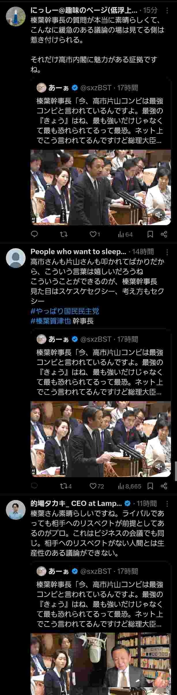Like the post showing 1 like
The image size is (177, 695).
[95, 234]
